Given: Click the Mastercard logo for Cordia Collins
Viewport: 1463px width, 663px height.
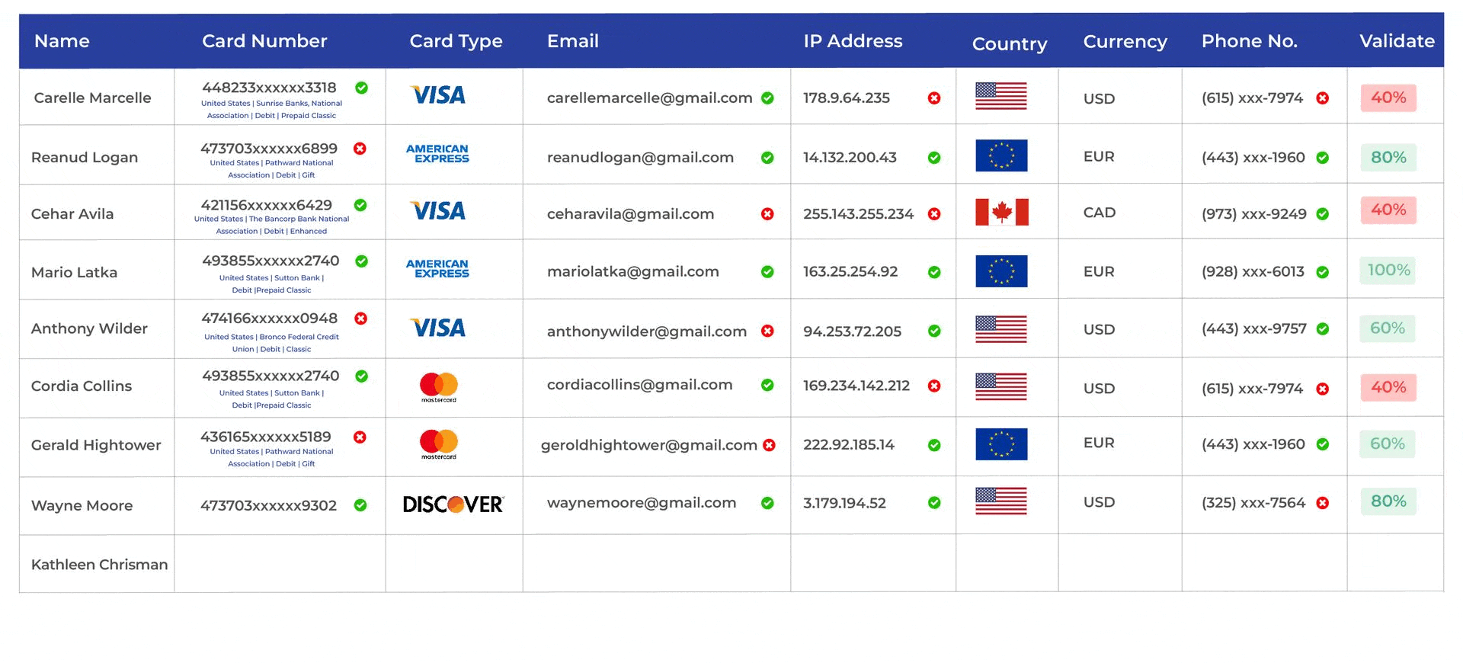Looking at the screenshot, I should (439, 386).
